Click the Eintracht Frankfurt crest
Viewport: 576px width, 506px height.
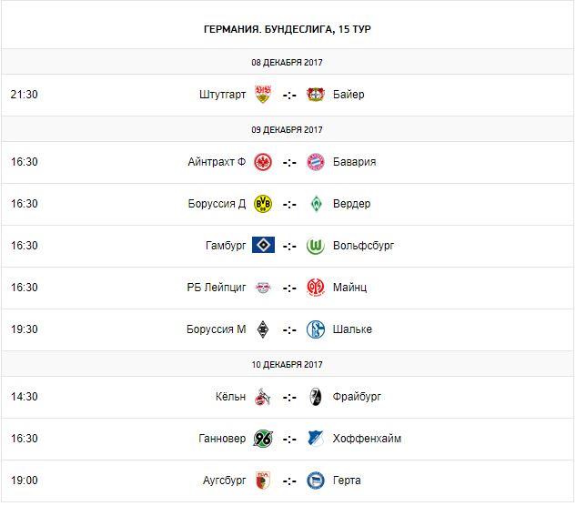coord(263,162)
